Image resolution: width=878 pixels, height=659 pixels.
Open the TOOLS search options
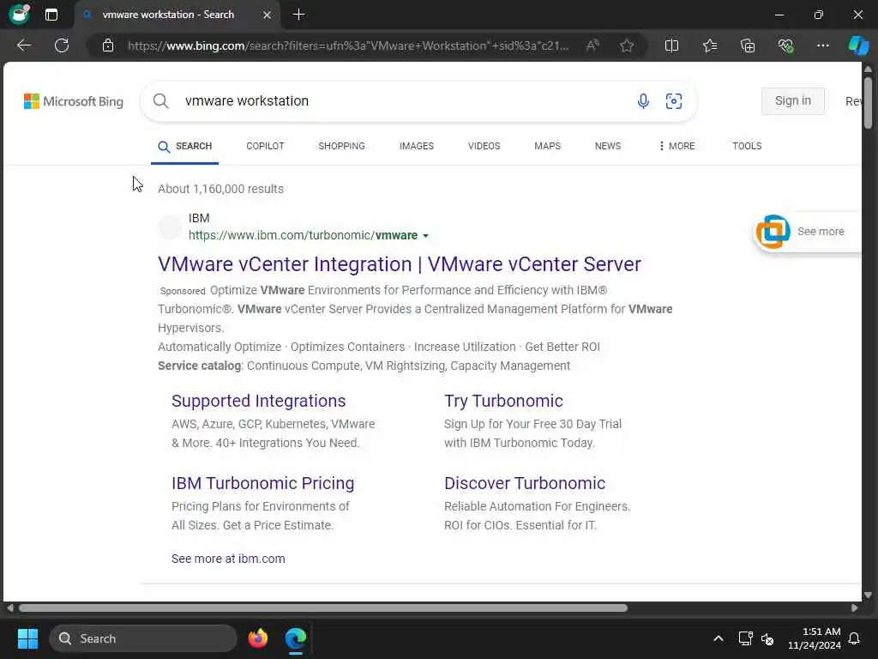coord(747,146)
